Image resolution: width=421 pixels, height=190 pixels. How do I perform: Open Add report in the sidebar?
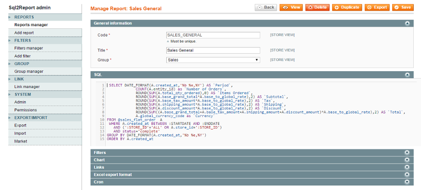[24, 33]
